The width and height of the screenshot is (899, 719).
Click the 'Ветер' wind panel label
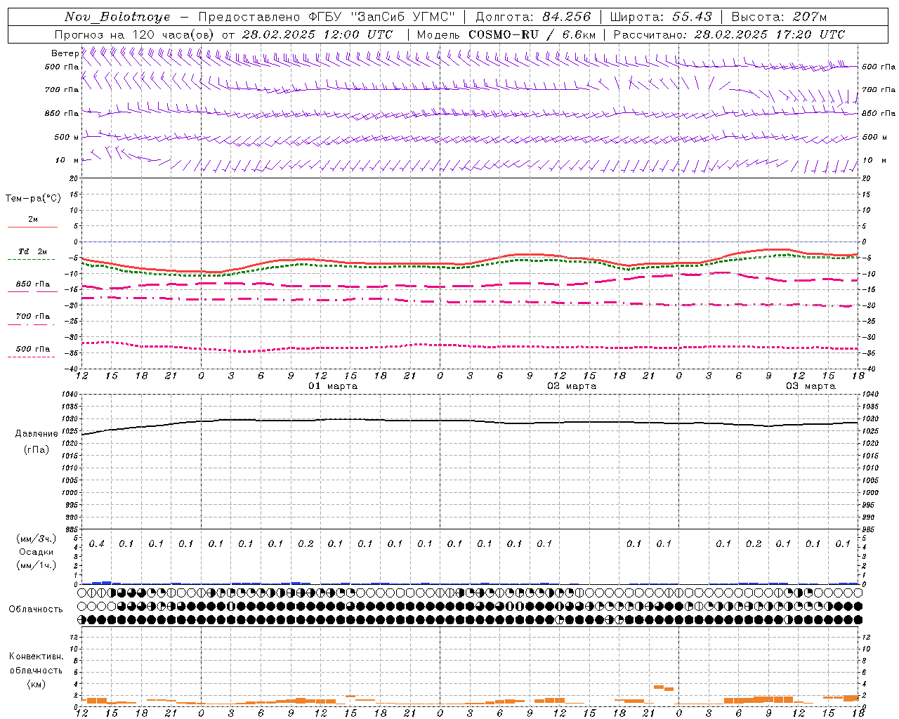click(65, 53)
